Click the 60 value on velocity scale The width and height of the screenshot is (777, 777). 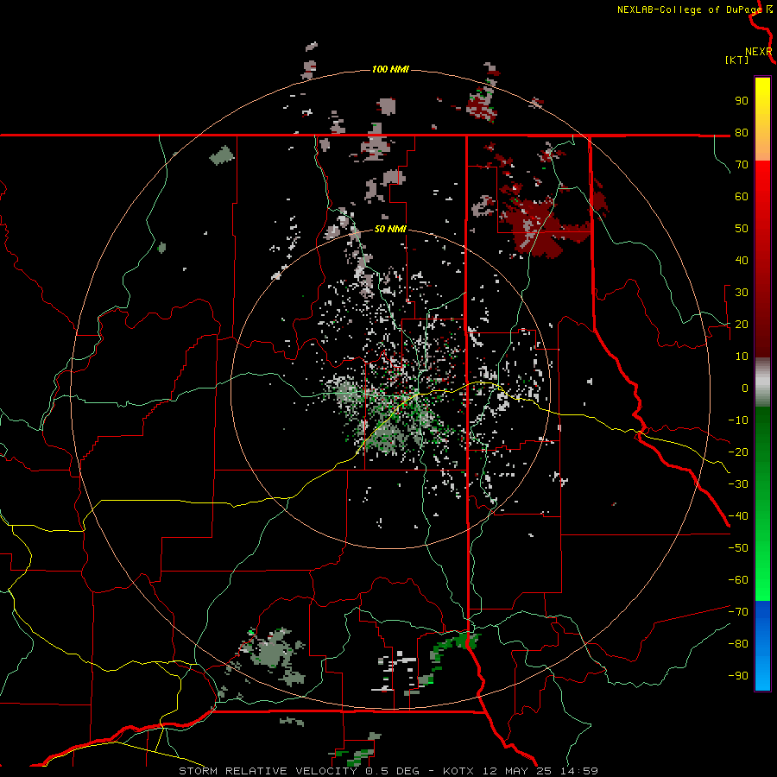pyautogui.click(x=742, y=197)
